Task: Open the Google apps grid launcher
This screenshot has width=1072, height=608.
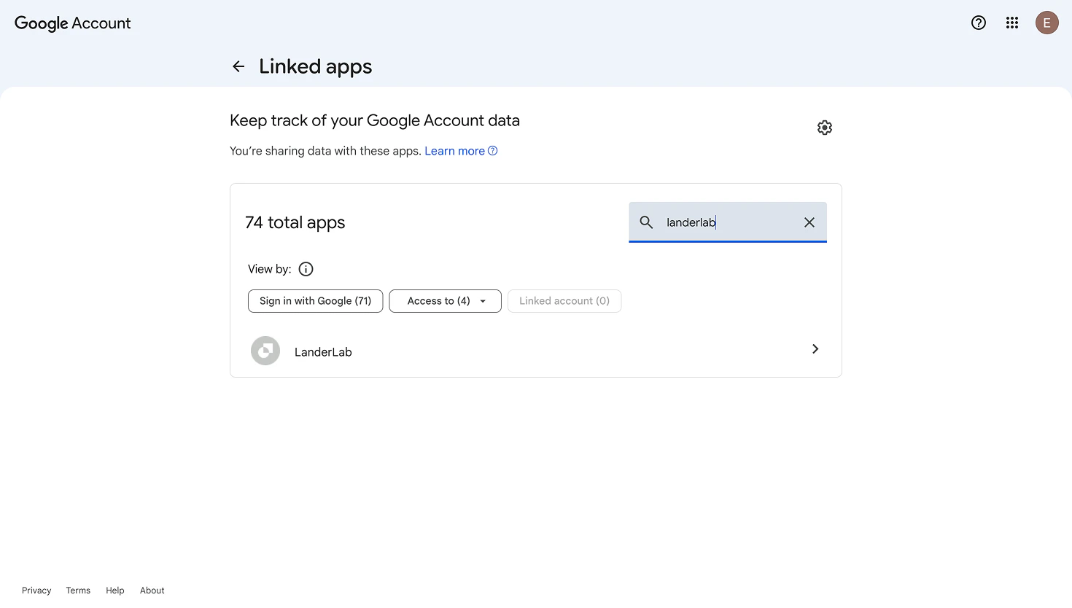Action: 1012,23
